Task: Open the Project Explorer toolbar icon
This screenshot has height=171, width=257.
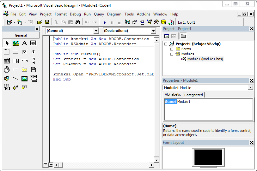Action: (x=127, y=22)
